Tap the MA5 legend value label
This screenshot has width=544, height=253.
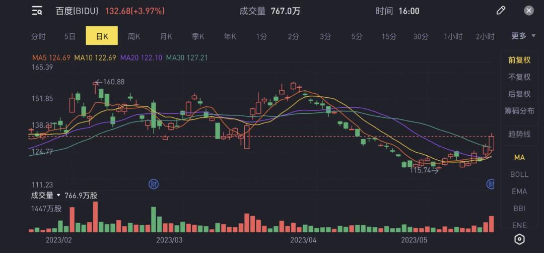pos(52,57)
